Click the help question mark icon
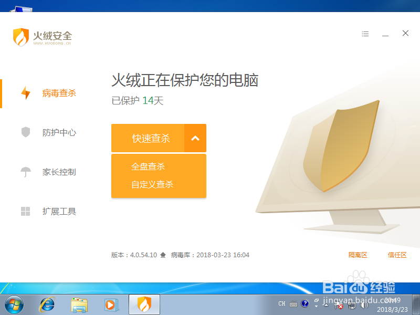 coord(305,303)
